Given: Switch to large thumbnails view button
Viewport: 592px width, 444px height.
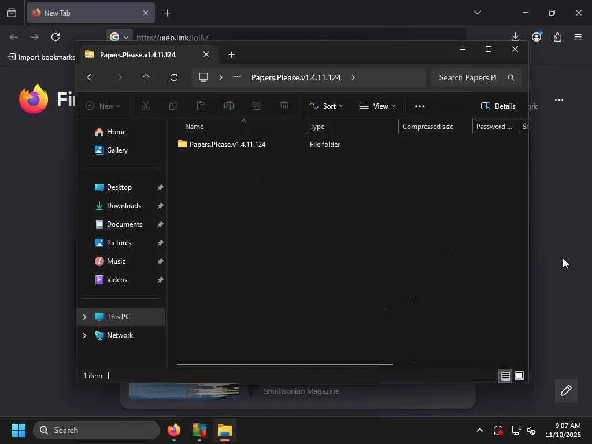Looking at the screenshot, I should (519, 376).
